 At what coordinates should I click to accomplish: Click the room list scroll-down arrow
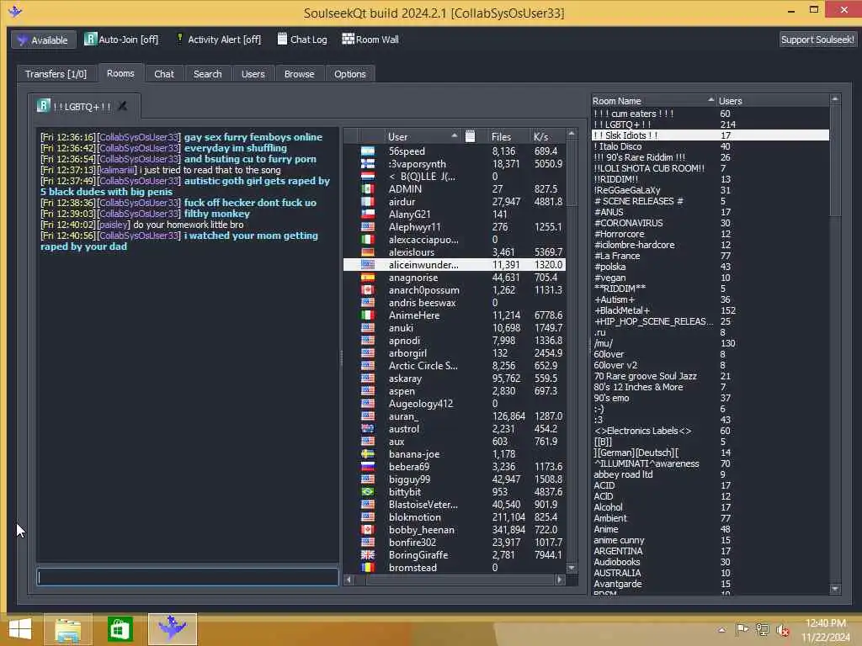pyautogui.click(x=835, y=588)
